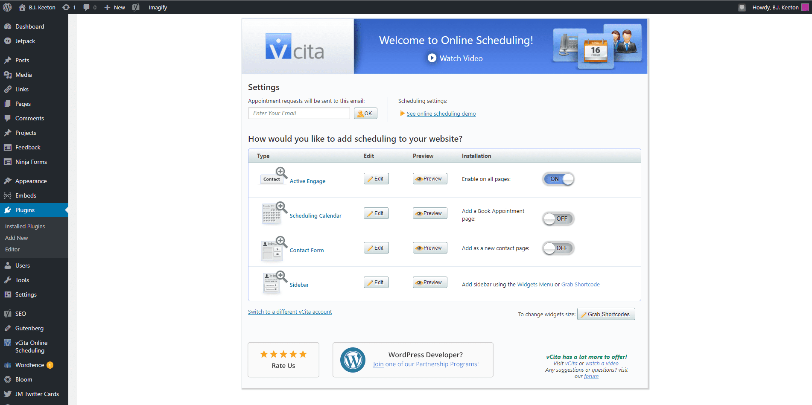Open See online scheduling demo link
The image size is (812, 405).
[441, 114]
